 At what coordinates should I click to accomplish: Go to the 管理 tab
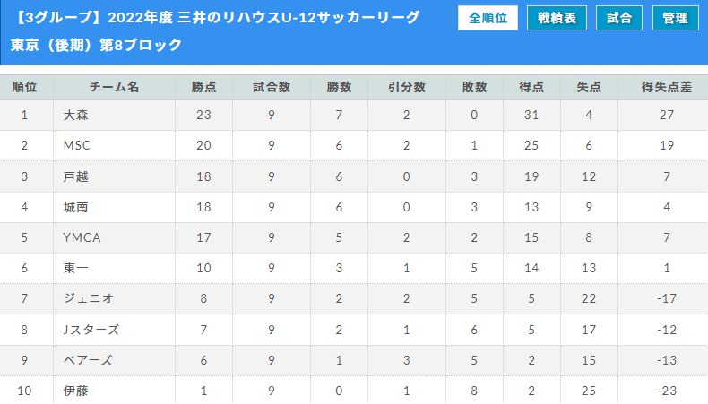pyautogui.click(x=676, y=18)
